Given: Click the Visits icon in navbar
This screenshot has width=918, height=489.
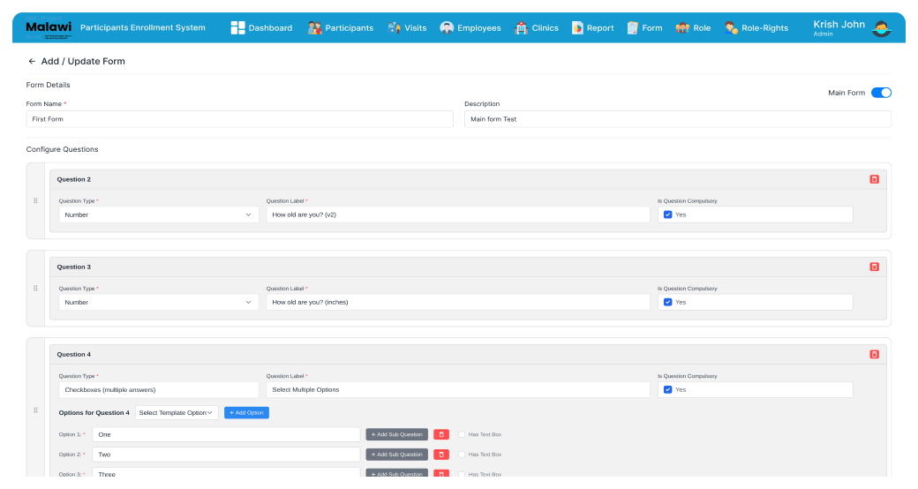Looking at the screenshot, I should [x=394, y=27].
